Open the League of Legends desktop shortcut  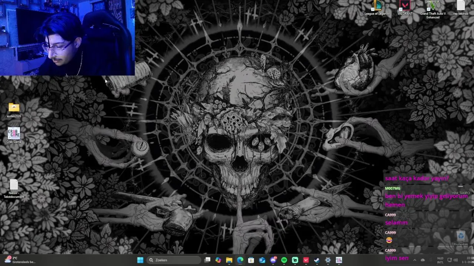point(377,8)
